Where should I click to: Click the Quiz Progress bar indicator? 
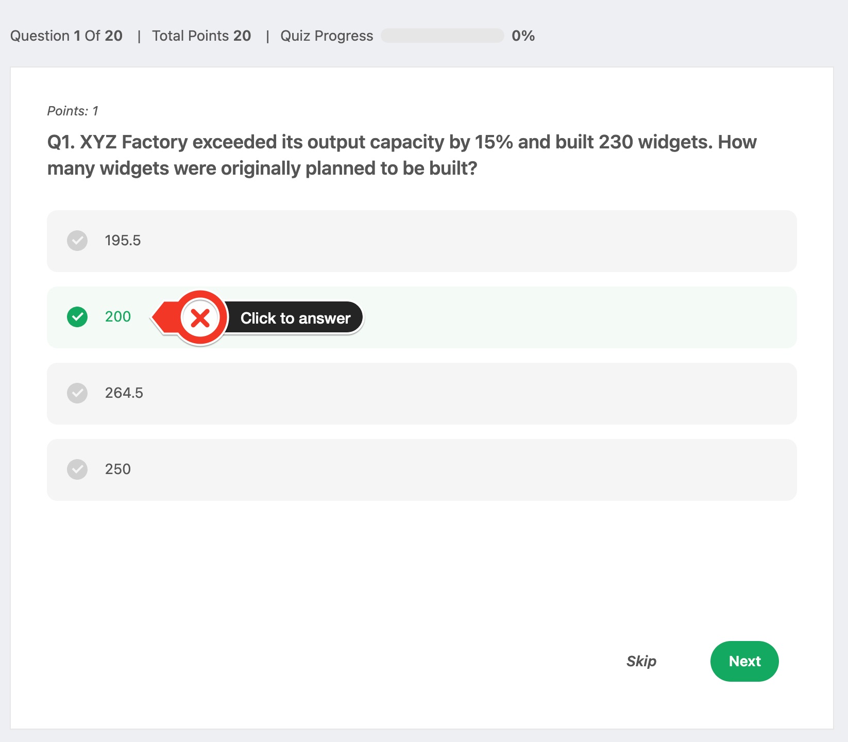click(442, 36)
